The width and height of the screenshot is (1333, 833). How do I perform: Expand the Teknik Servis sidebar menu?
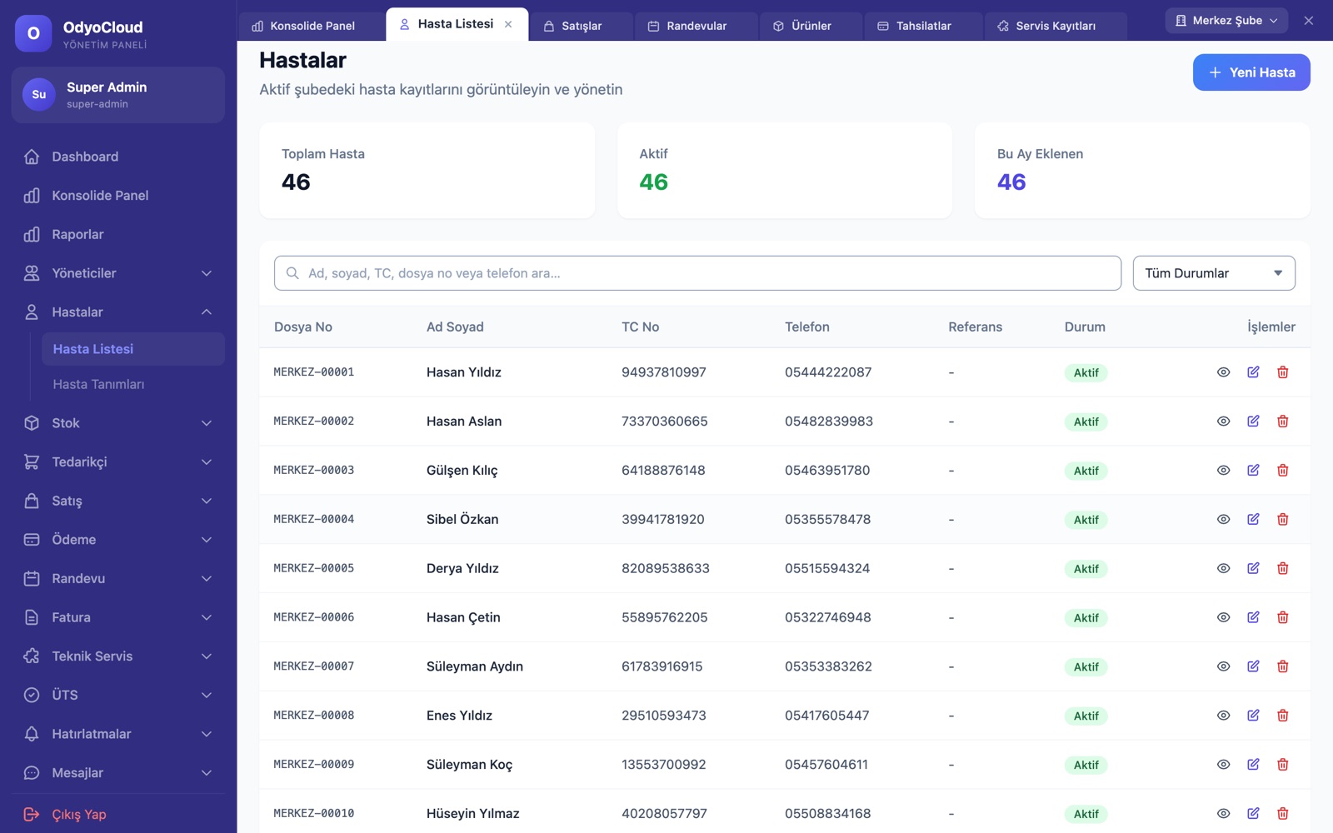118,656
